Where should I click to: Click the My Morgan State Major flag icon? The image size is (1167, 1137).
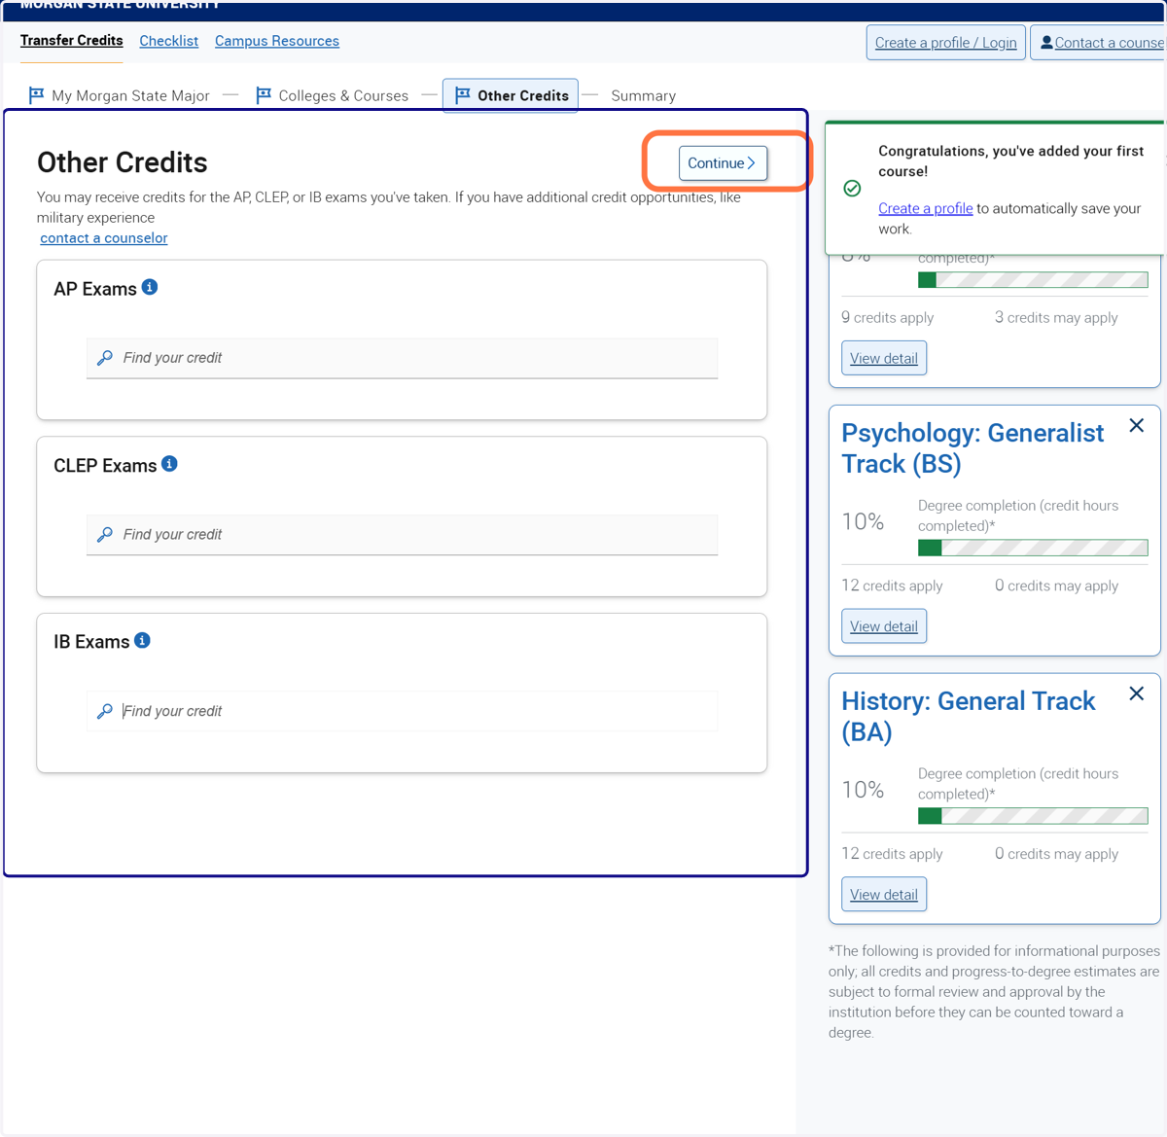36,95
